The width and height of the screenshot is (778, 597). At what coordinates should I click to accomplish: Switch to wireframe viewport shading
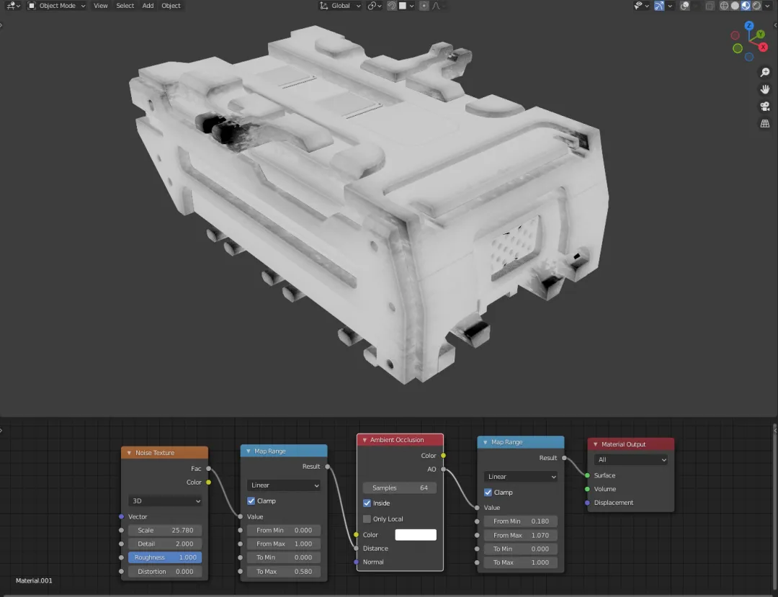pos(724,6)
